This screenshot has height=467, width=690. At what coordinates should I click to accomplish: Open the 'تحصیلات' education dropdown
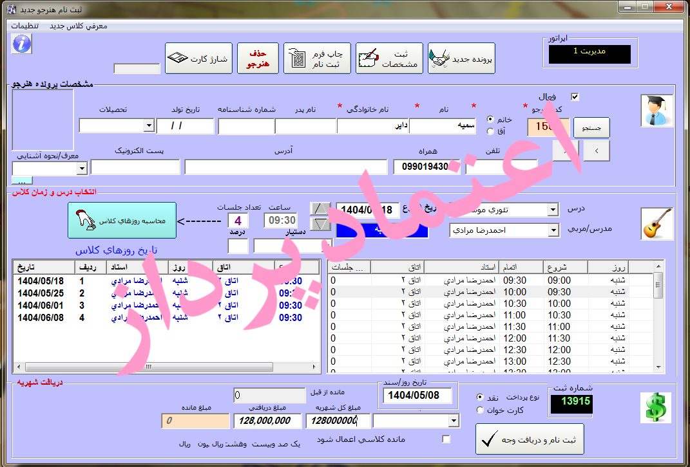click(149, 126)
